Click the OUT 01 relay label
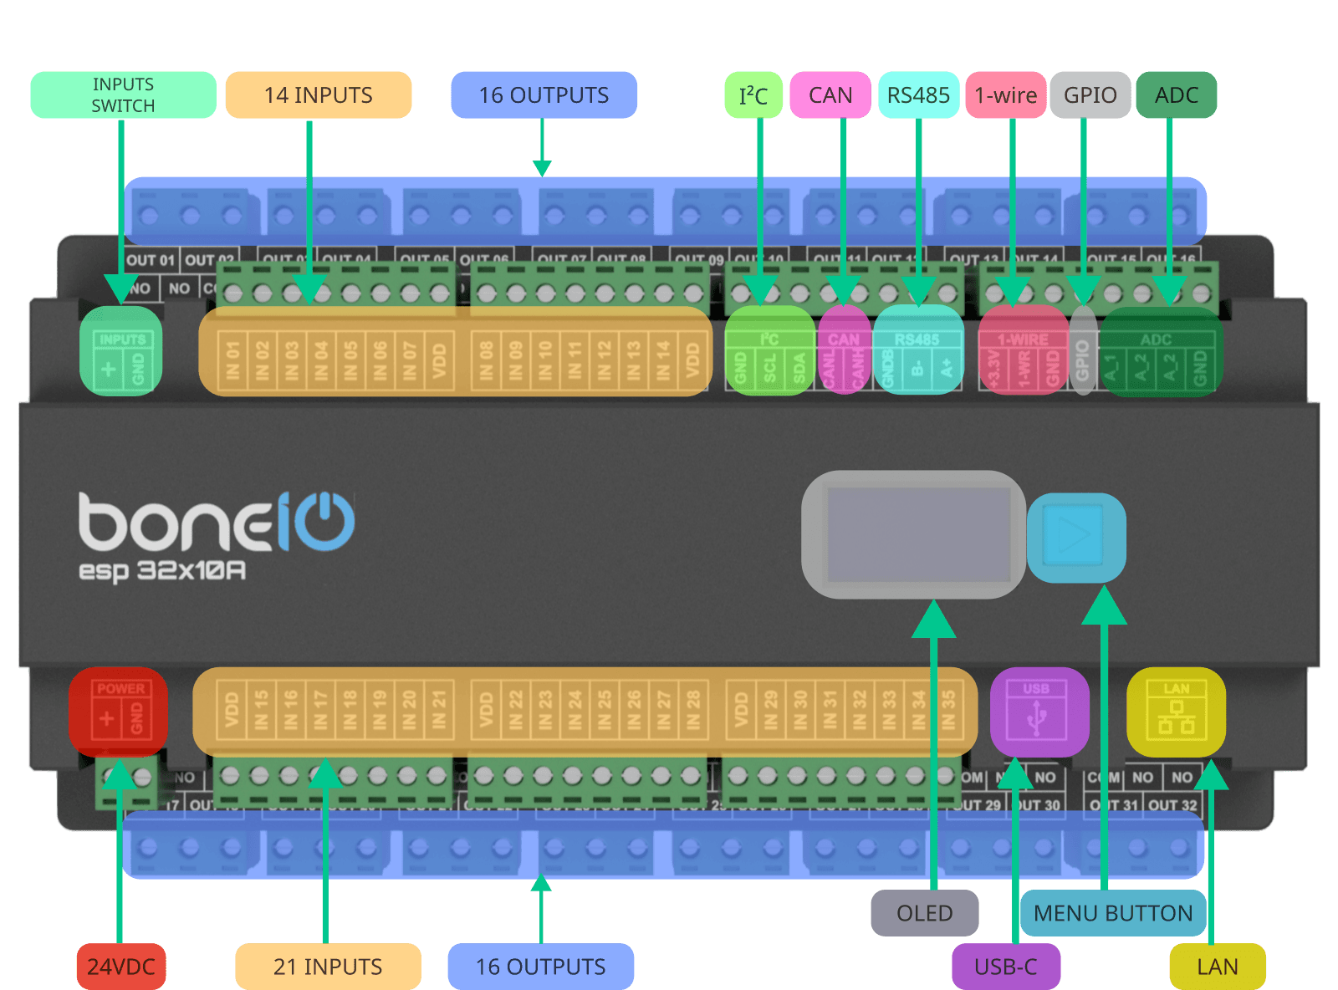 151,260
